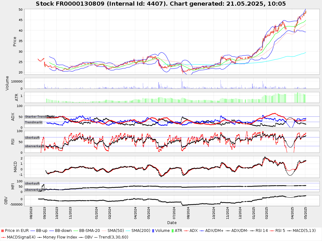Click the 35 value on Price axis

coord(20,41)
